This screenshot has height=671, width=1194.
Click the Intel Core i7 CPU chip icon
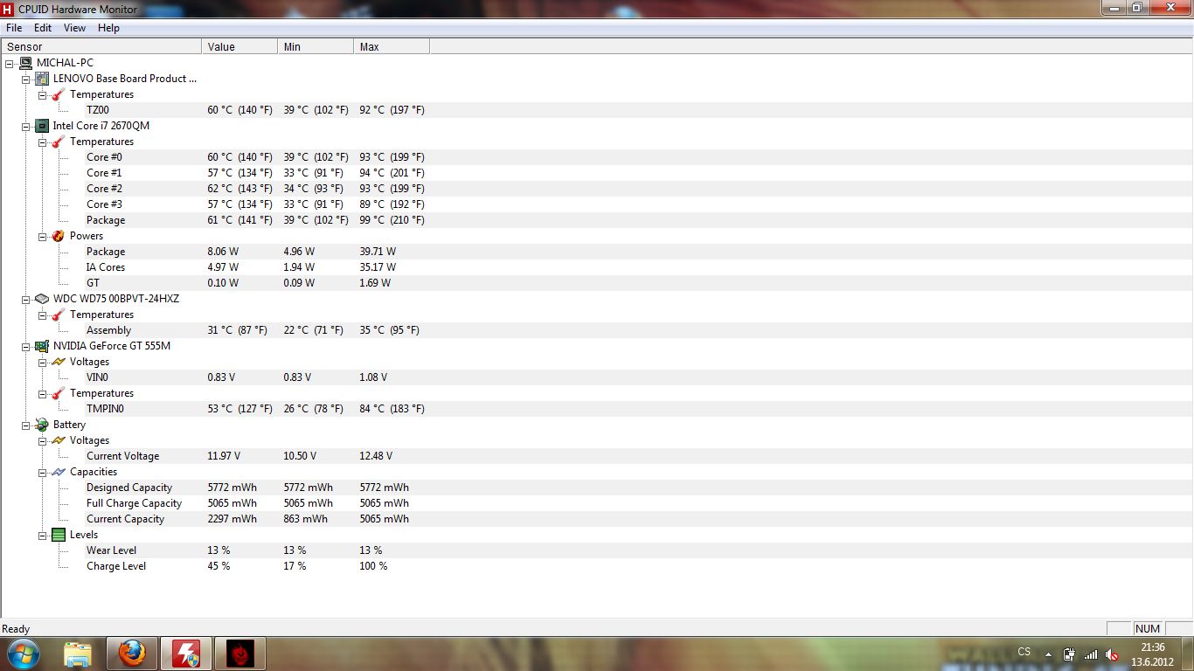42,126
